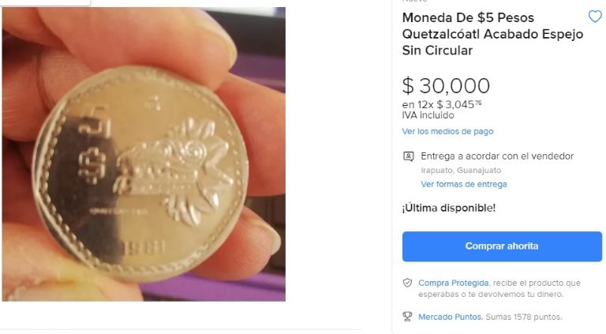Click the delivery person icon beside Entrega
606x334 pixels.
pyautogui.click(x=409, y=156)
